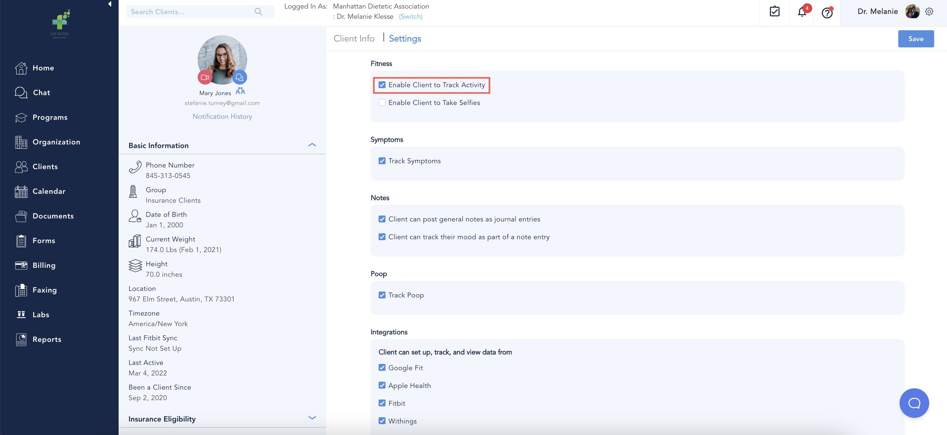Screen dimensions: 947x435
Task: Open the help question mark icon
Action: coord(827,13)
